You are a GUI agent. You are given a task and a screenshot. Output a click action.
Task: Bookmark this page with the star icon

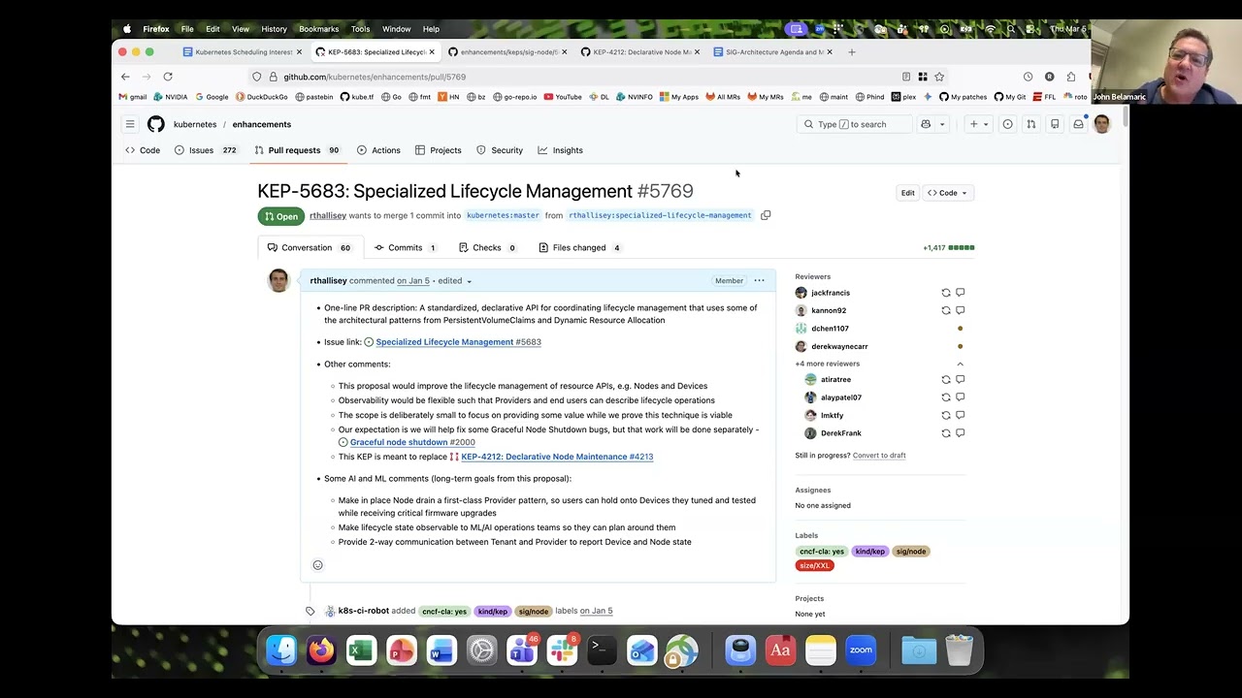click(939, 77)
